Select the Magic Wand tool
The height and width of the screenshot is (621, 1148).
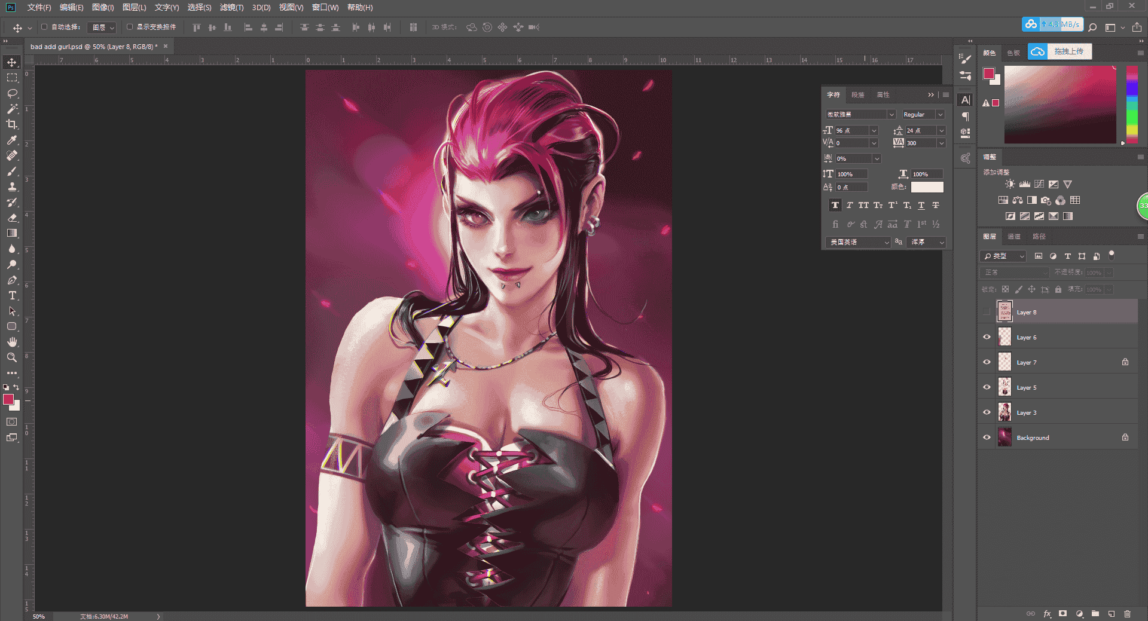coord(12,109)
